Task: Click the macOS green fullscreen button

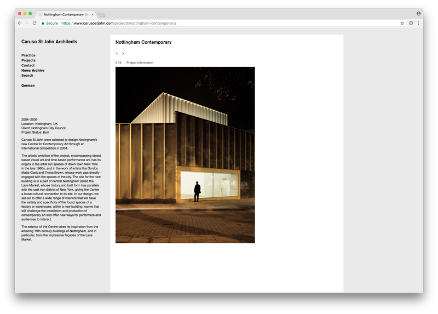Action: [x=30, y=13]
